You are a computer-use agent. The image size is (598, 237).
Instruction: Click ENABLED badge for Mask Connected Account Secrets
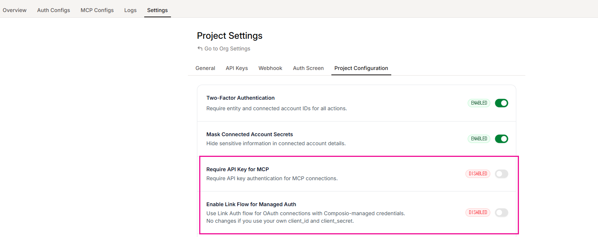pos(479,139)
